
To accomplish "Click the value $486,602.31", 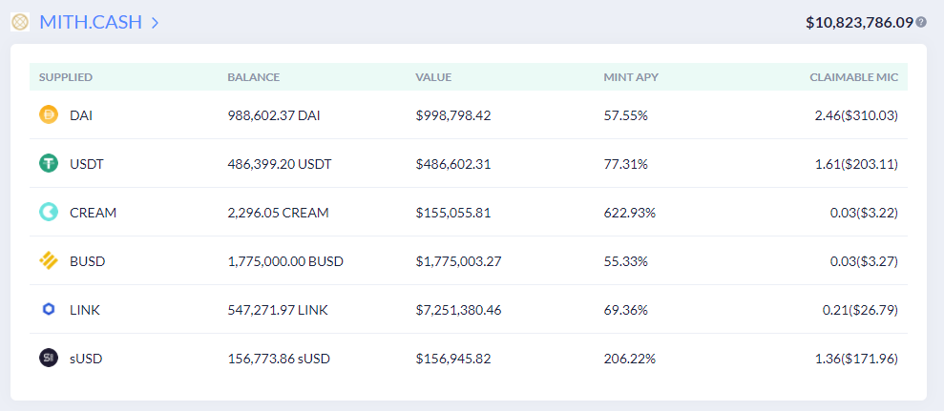I will tap(453, 164).
